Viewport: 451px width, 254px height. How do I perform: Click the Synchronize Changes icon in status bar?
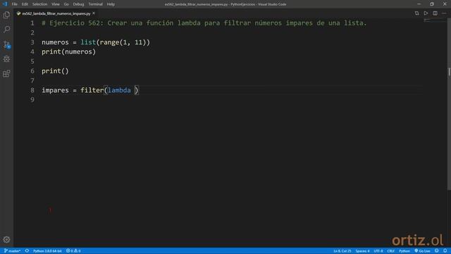click(27, 251)
